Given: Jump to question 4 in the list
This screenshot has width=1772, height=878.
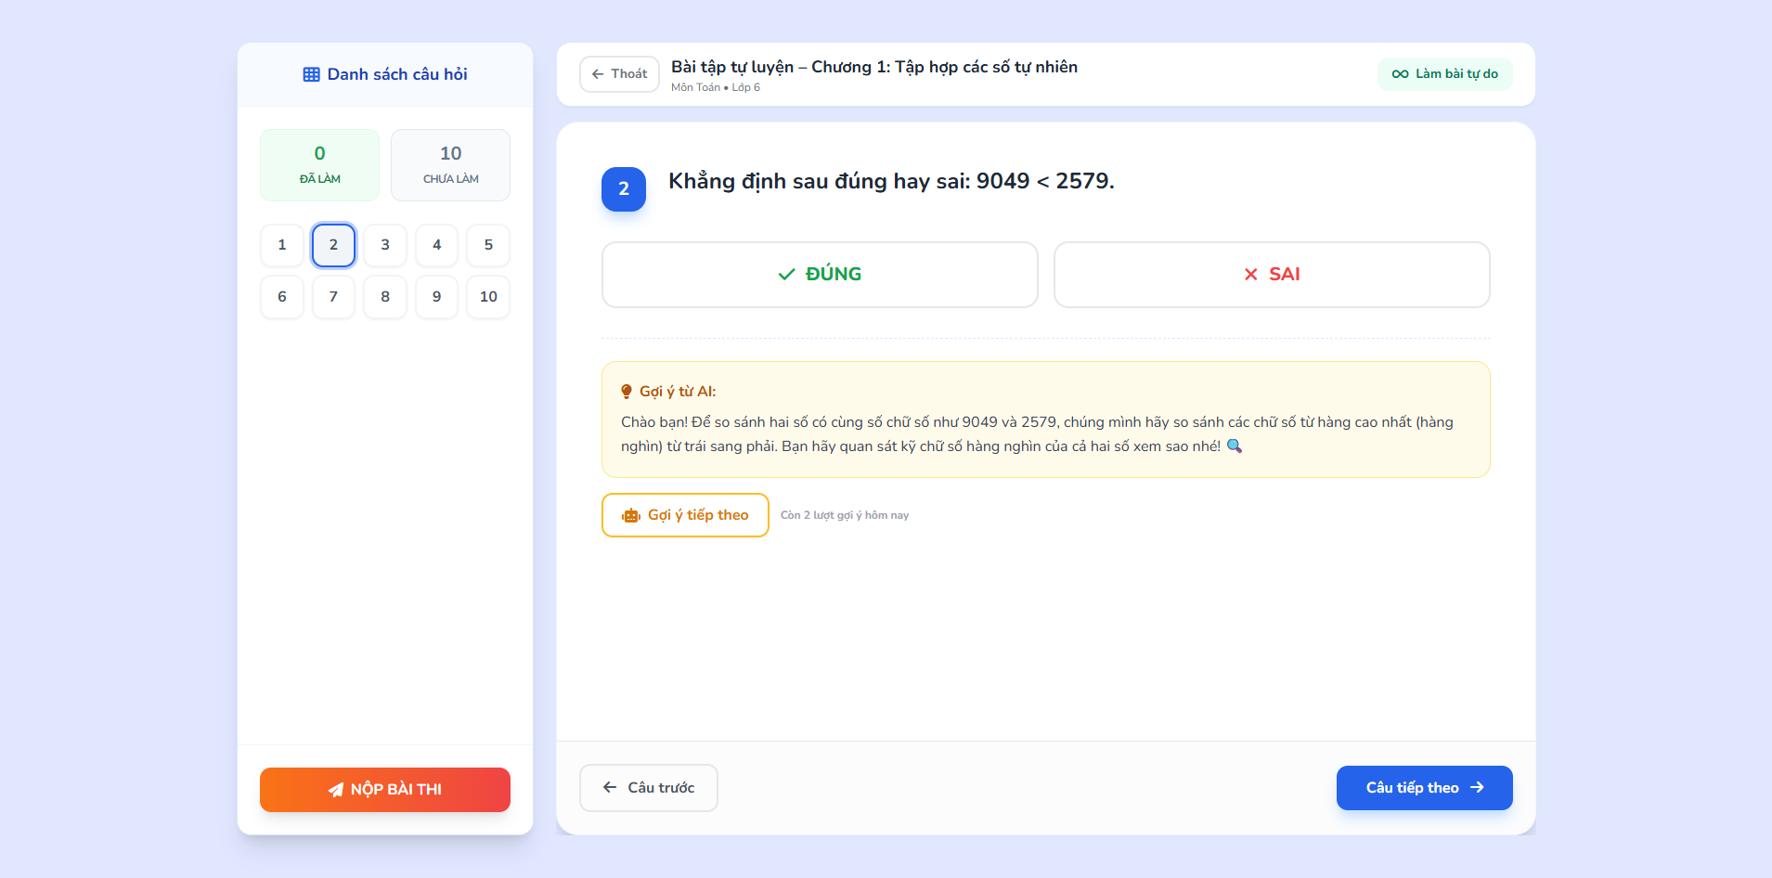Looking at the screenshot, I should tap(436, 246).
